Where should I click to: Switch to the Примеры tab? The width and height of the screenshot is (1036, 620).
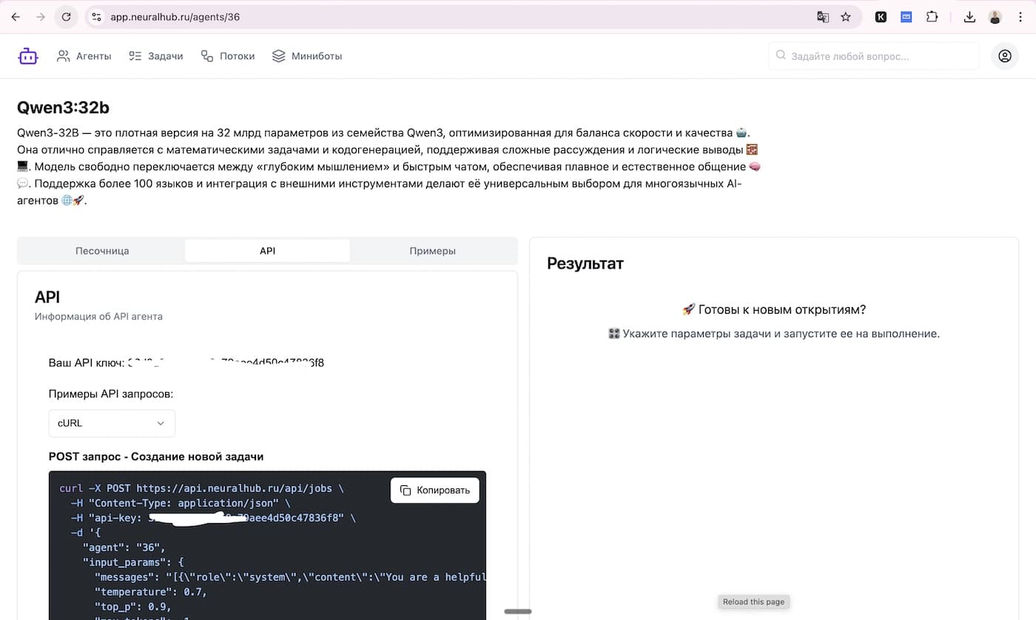point(432,251)
